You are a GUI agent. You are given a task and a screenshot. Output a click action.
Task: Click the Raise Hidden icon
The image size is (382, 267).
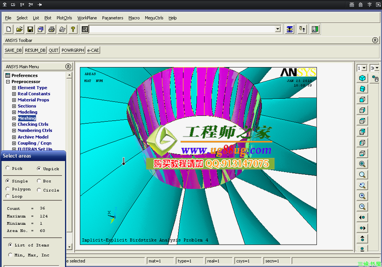point(290,29)
